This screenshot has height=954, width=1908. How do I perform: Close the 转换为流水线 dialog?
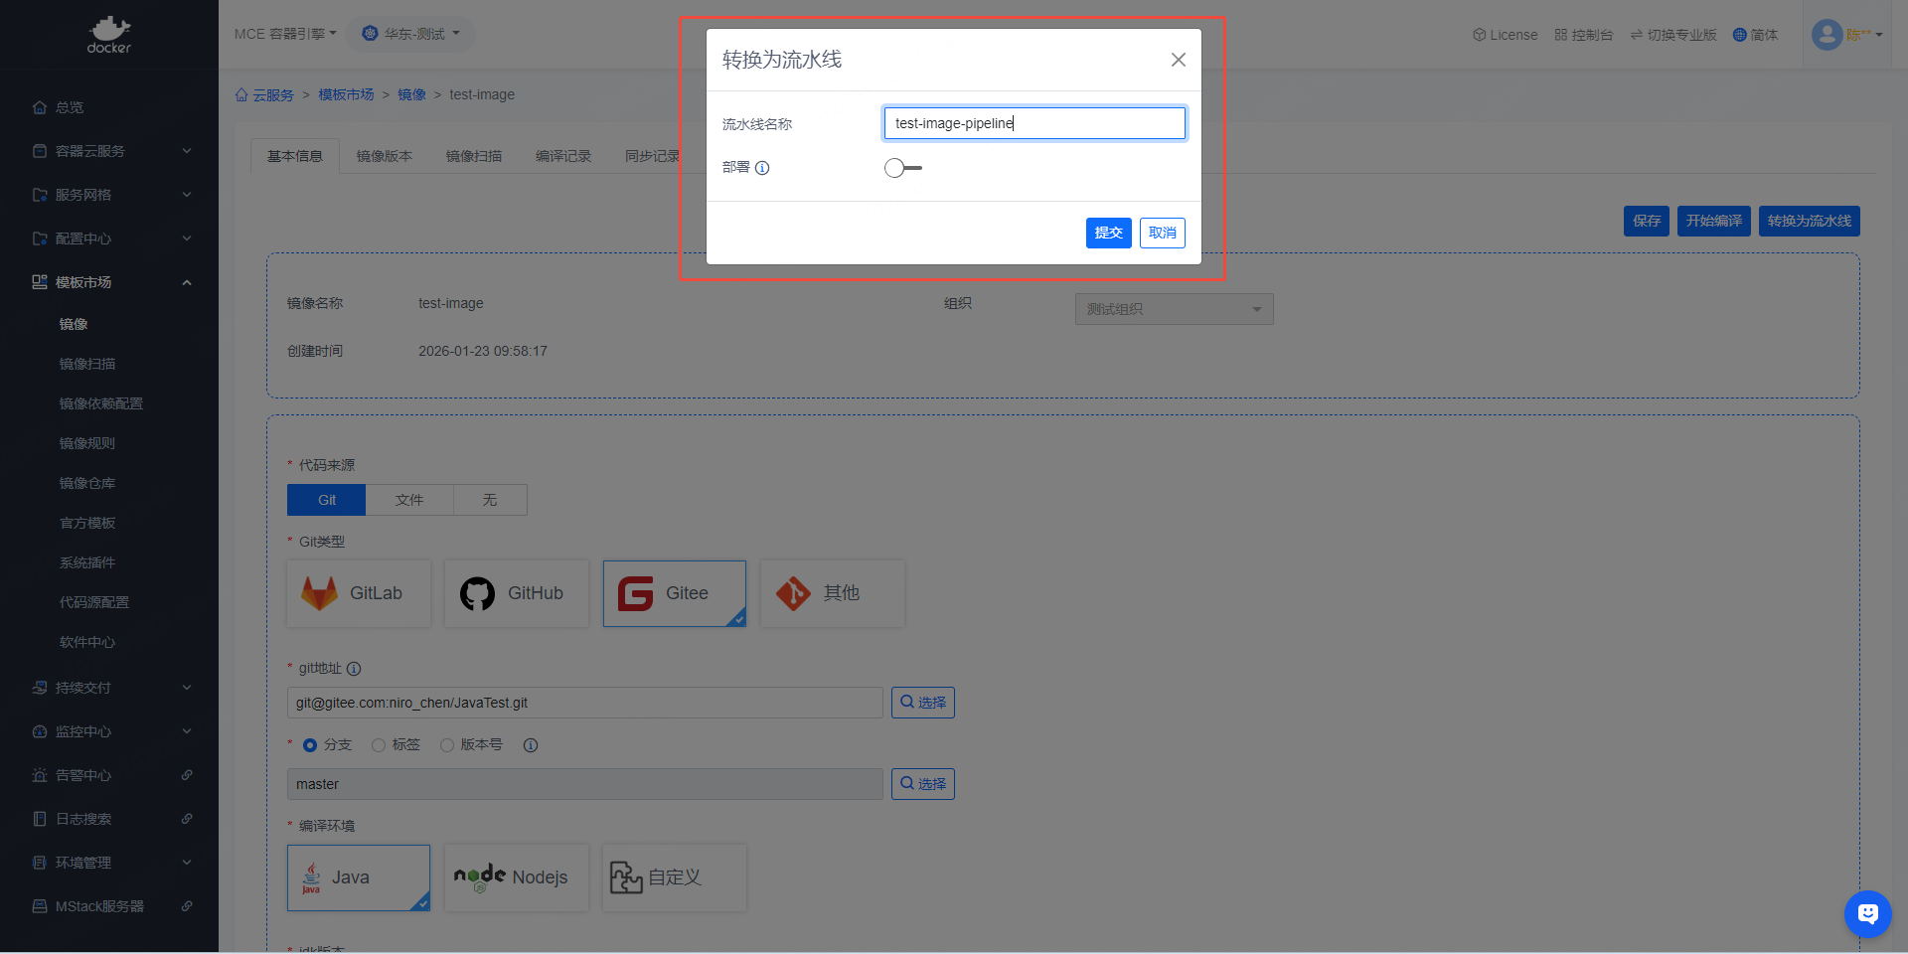tap(1178, 60)
